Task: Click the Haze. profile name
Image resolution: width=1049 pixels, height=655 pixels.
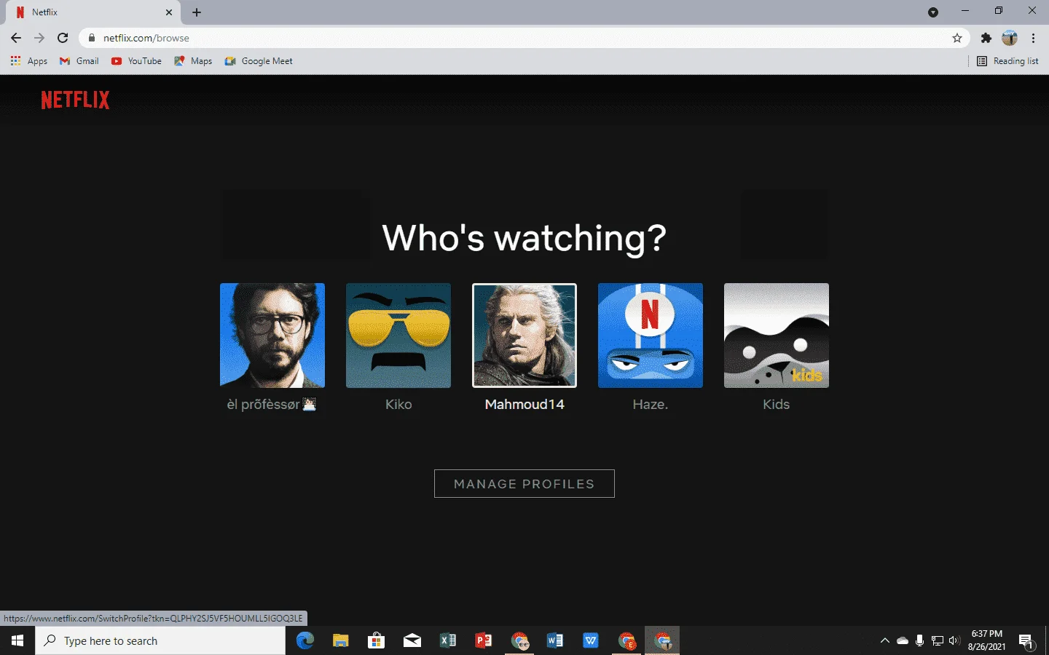Action: 651,405
